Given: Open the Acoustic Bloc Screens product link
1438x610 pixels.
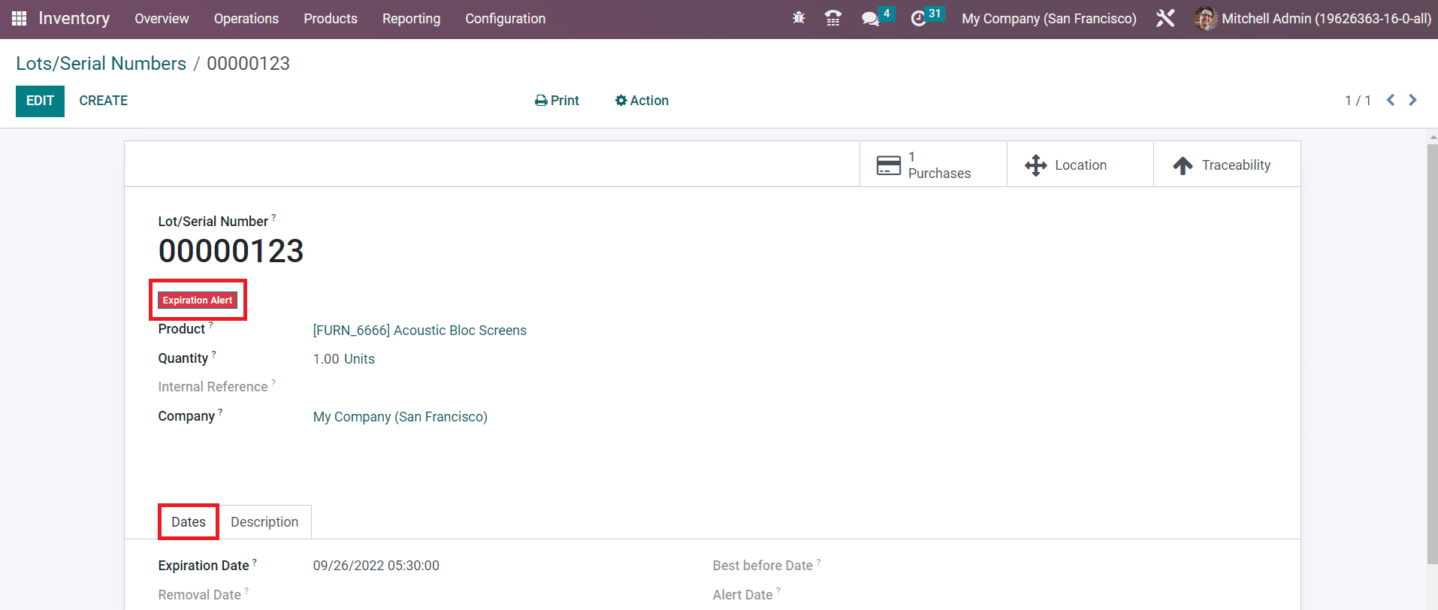Looking at the screenshot, I should coord(419,331).
